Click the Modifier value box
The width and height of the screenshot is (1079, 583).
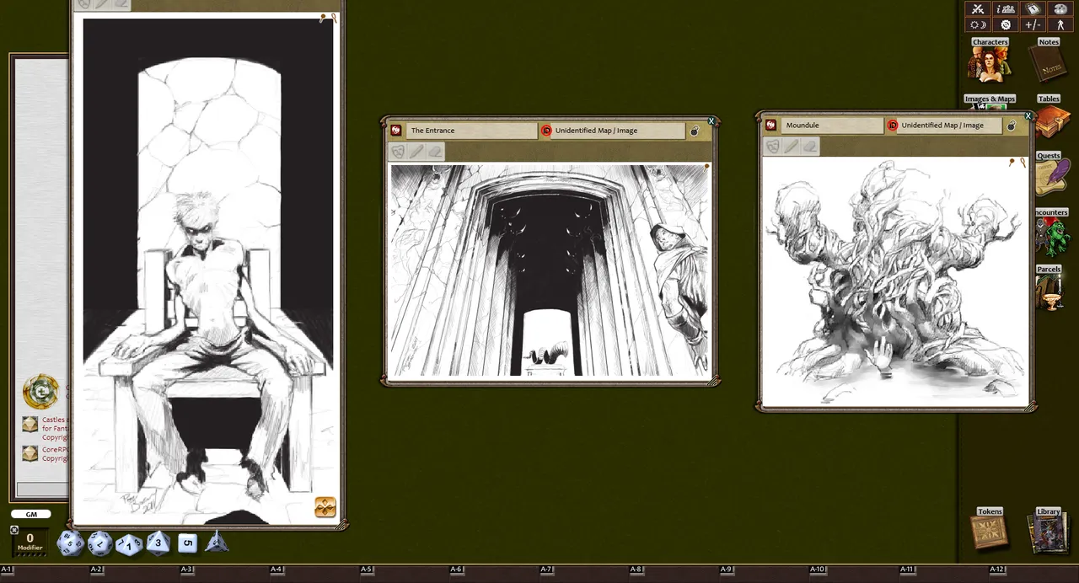(x=30, y=540)
